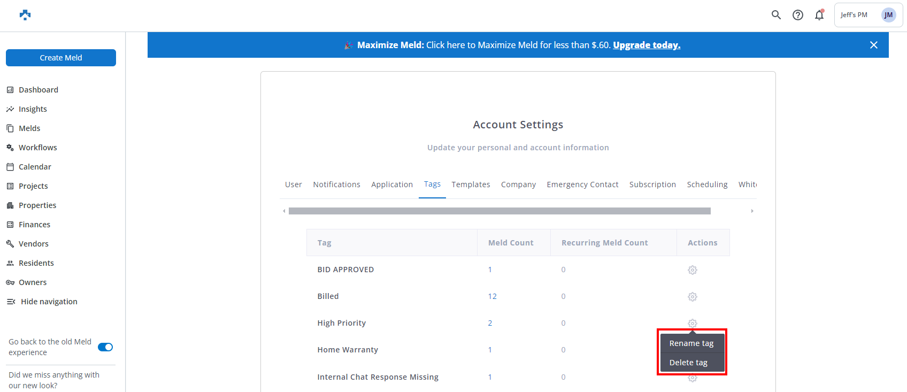The height and width of the screenshot is (392, 907).
Task: Open actions gear for BID APPROVED tag
Action: pyautogui.click(x=692, y=270)
